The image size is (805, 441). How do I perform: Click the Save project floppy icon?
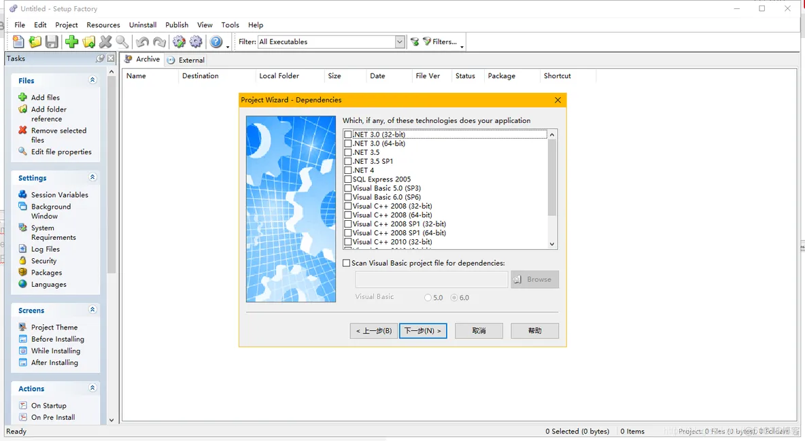click(x=52, y=41)
